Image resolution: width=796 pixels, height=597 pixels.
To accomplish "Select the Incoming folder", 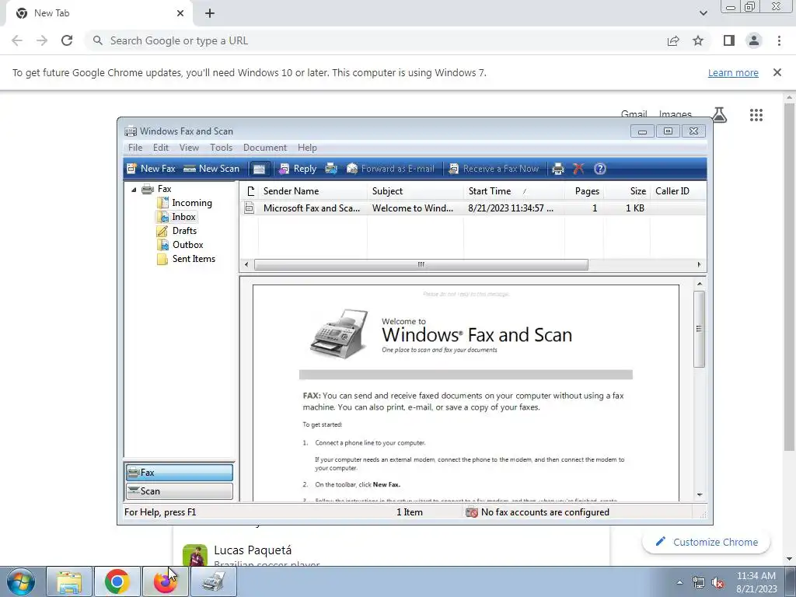I will [x=185, y=203].
